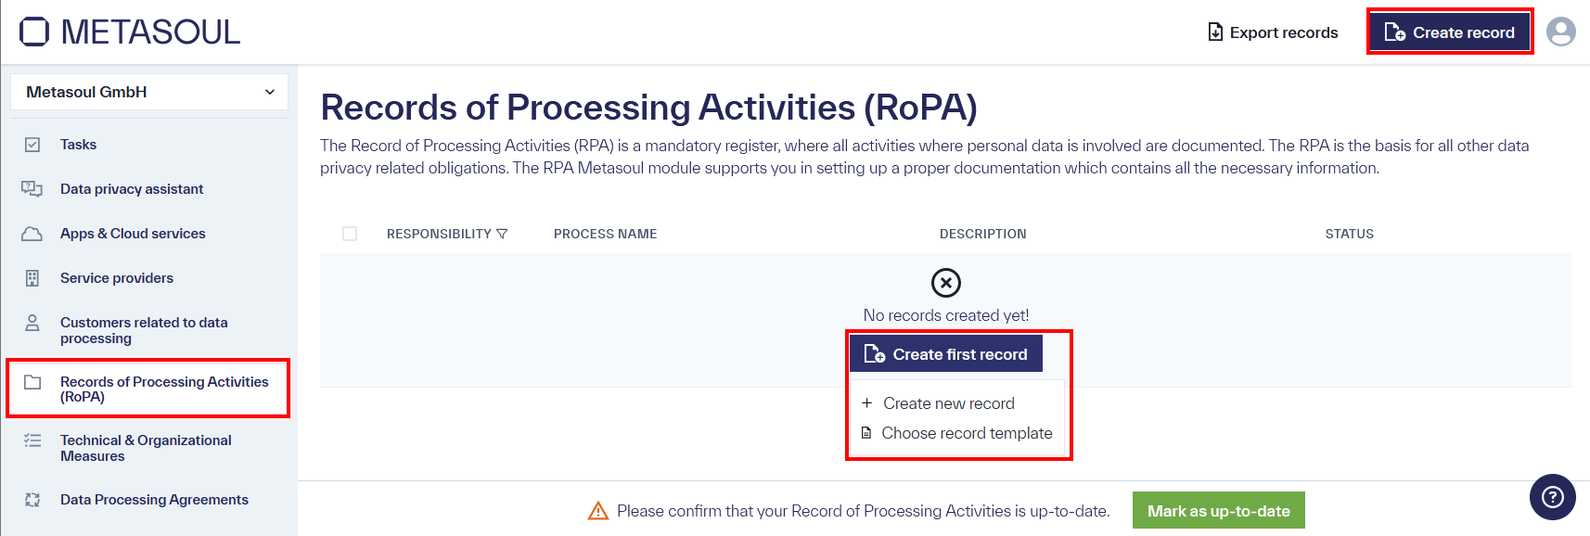The width and height of the screenshot is (1590, 536).
Task: Open Technical & Organizational Measures list icon
Action: (33, 440)
